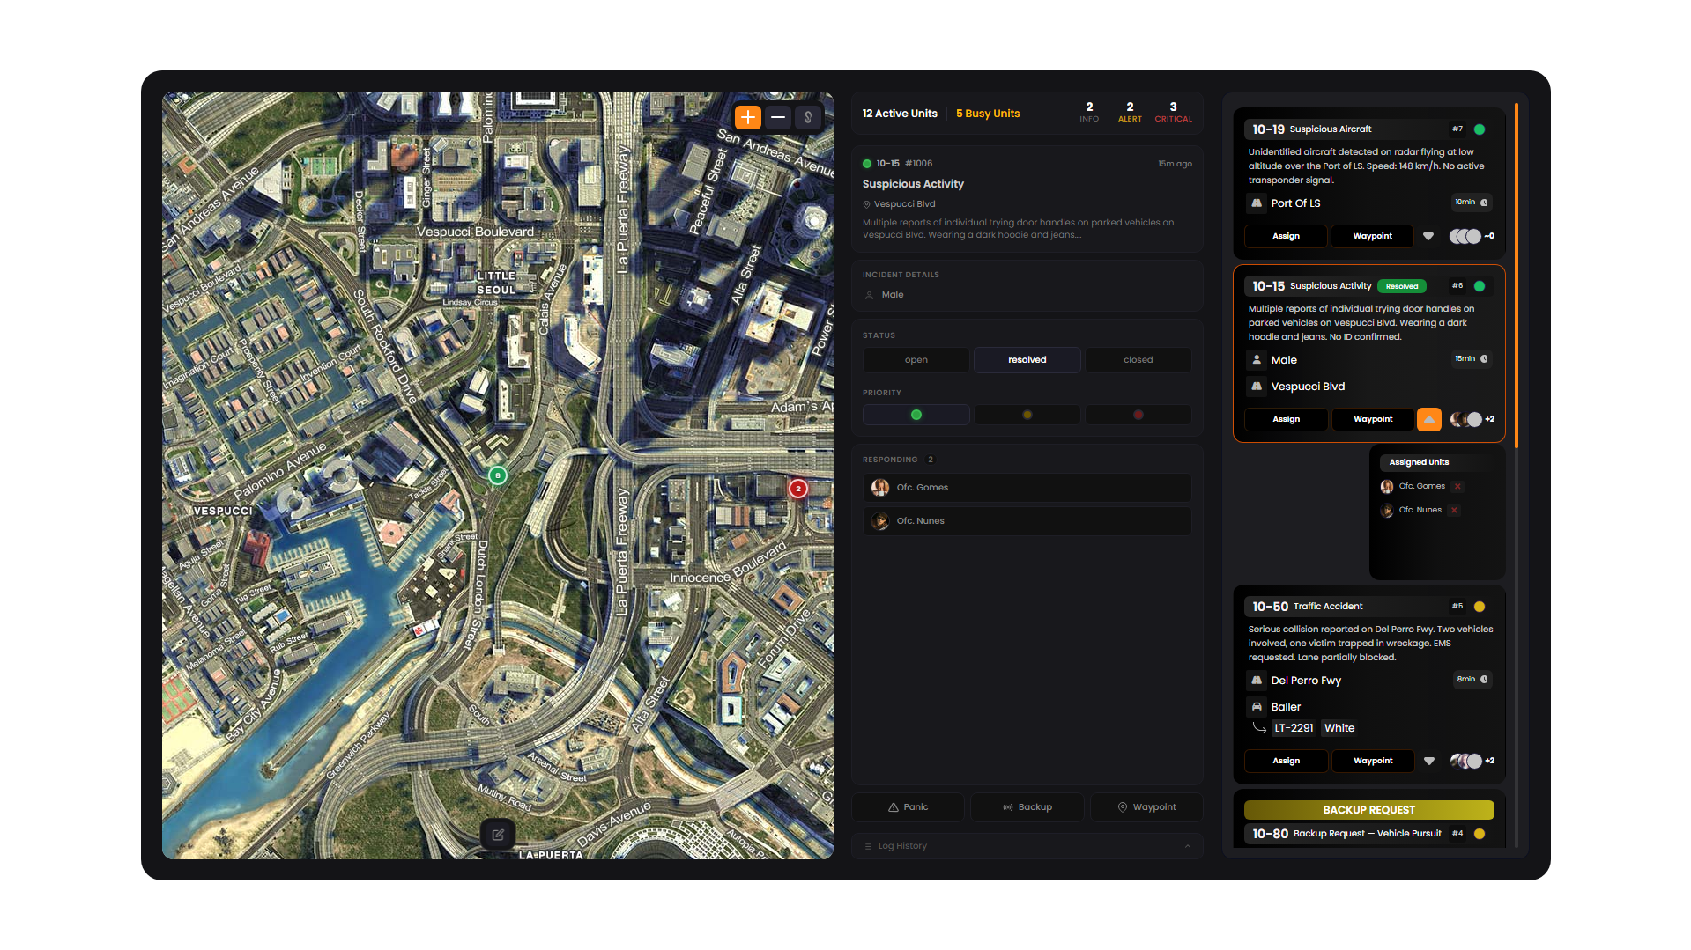This screenshot has width=1691, height=950.
Task: Set priority to red
Action: [1138, 415]
